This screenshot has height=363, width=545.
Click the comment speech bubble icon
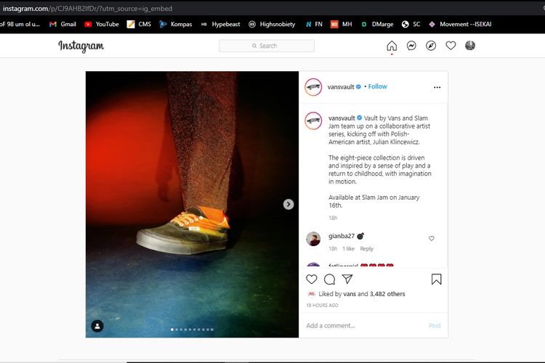[x=329, y=280]
